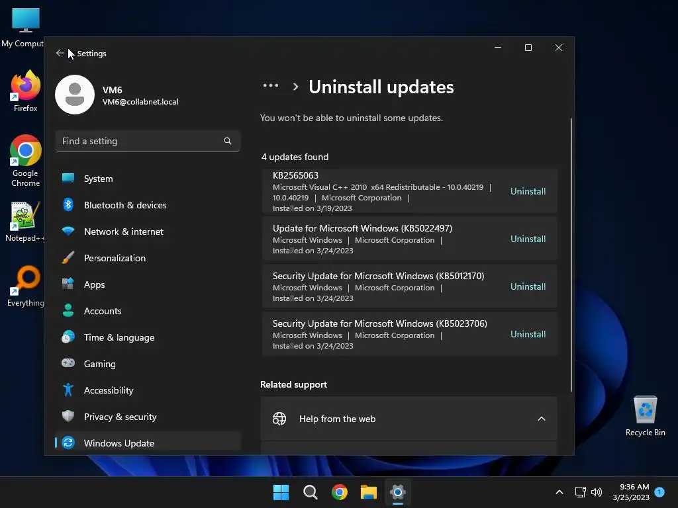Click the globe icon beside Help from the web
Viewport: 678px width, 508px height.
pos(279,419)
